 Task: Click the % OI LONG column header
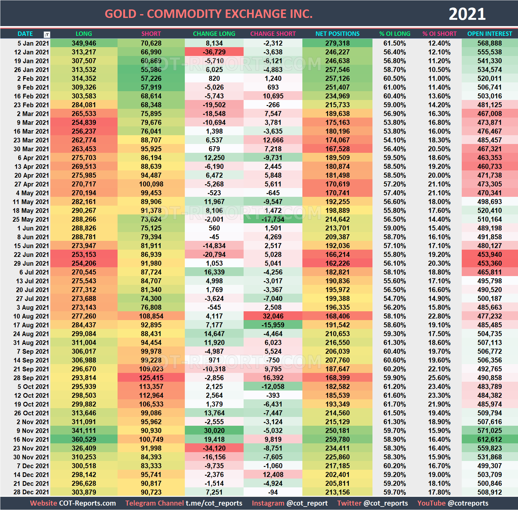click(x=394, y=34)
